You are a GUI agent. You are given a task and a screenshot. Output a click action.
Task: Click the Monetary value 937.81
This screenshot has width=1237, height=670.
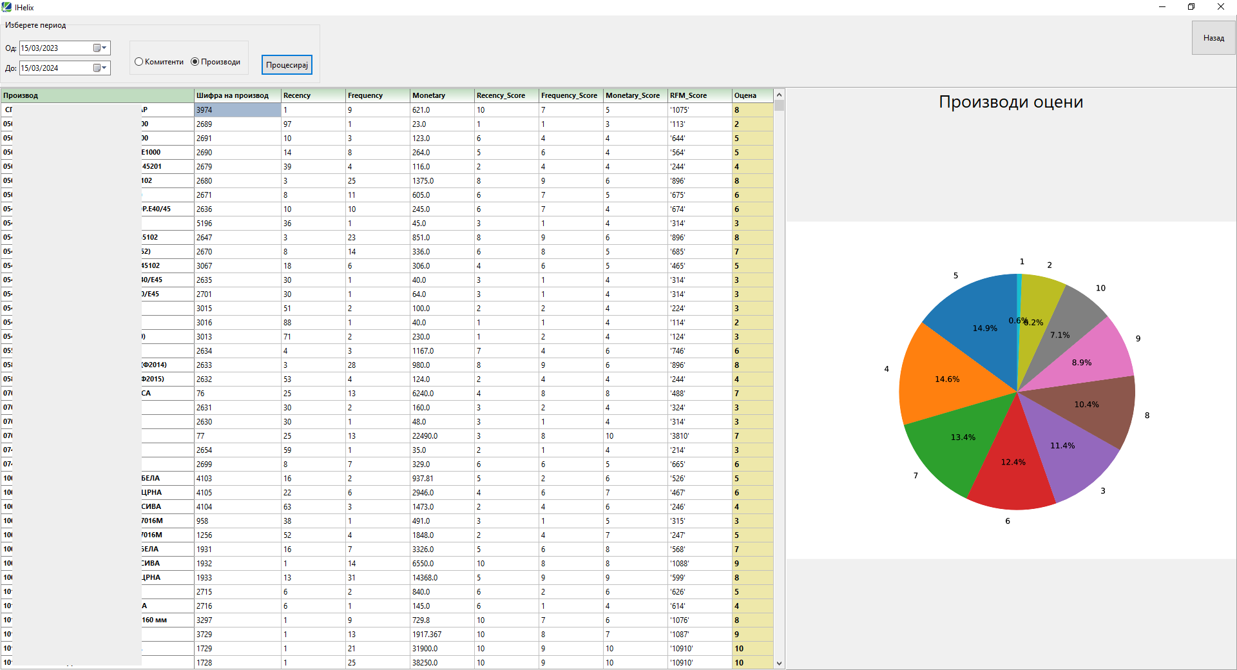coord(442,479)
